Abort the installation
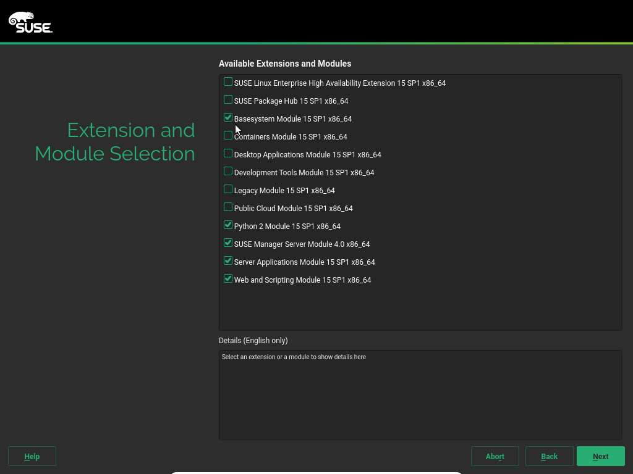Screen dimensions: 633x474 [x=495, y=456]
